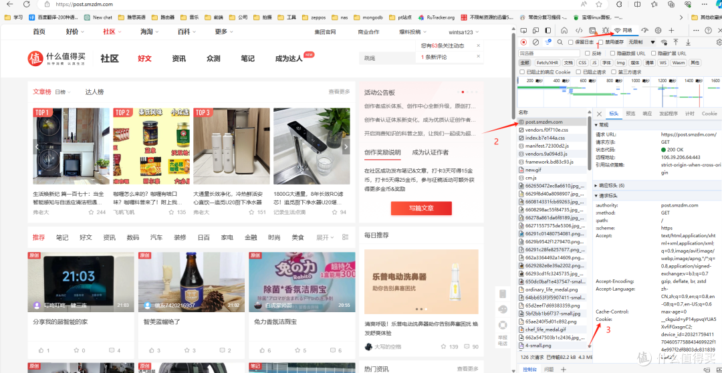Open the New chat bookmark

click(98, 17)
